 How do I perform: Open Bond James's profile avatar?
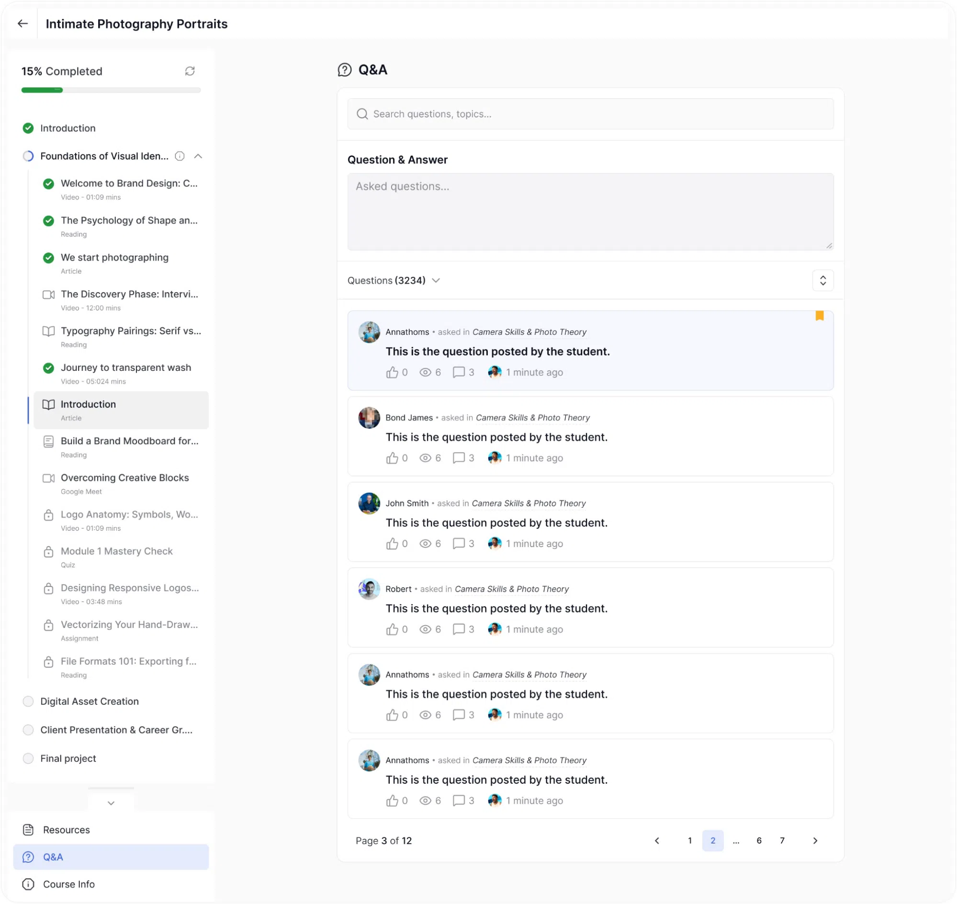(369, 418)
